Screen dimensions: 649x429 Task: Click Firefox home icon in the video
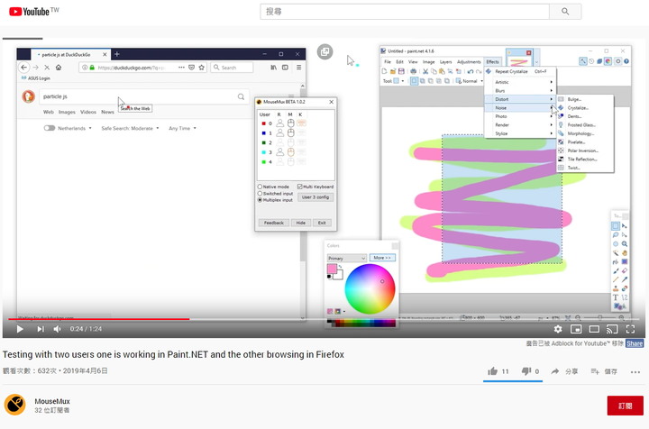[59, 67]
